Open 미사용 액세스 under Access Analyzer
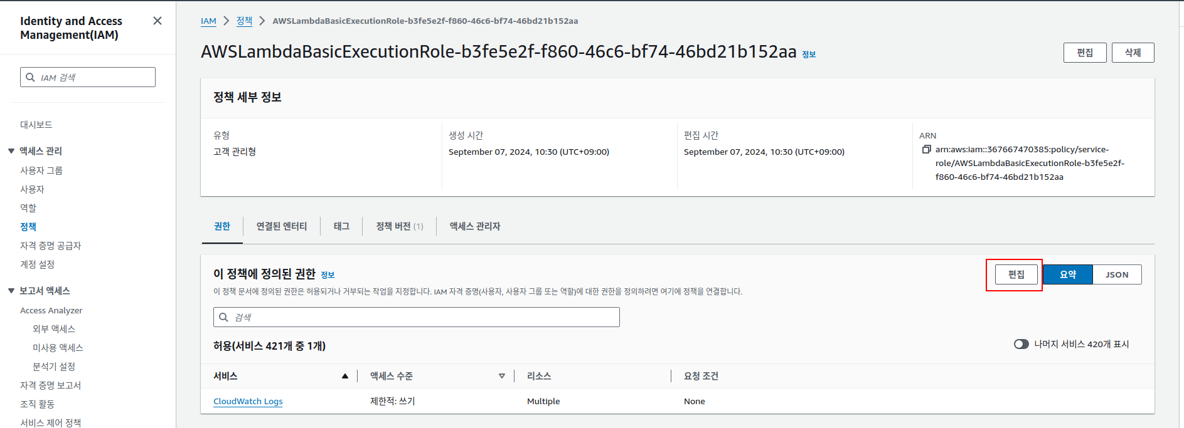The height and width of the screenshot is (428, 1184). 58,348
